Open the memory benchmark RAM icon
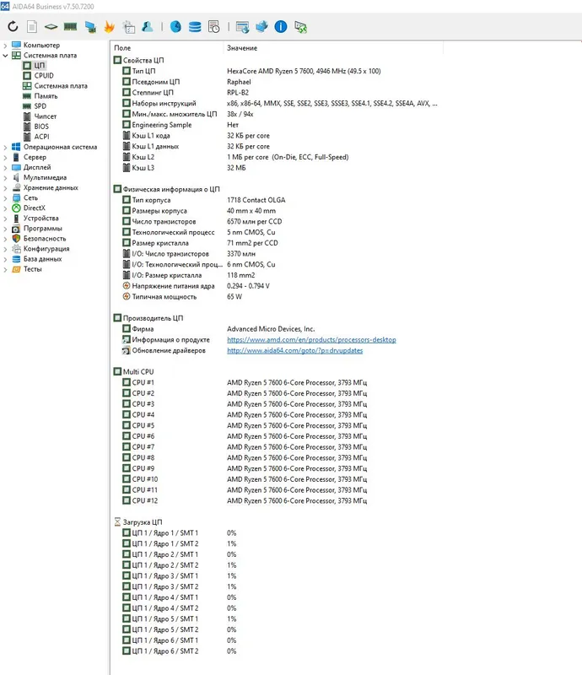 coord(70,27)
